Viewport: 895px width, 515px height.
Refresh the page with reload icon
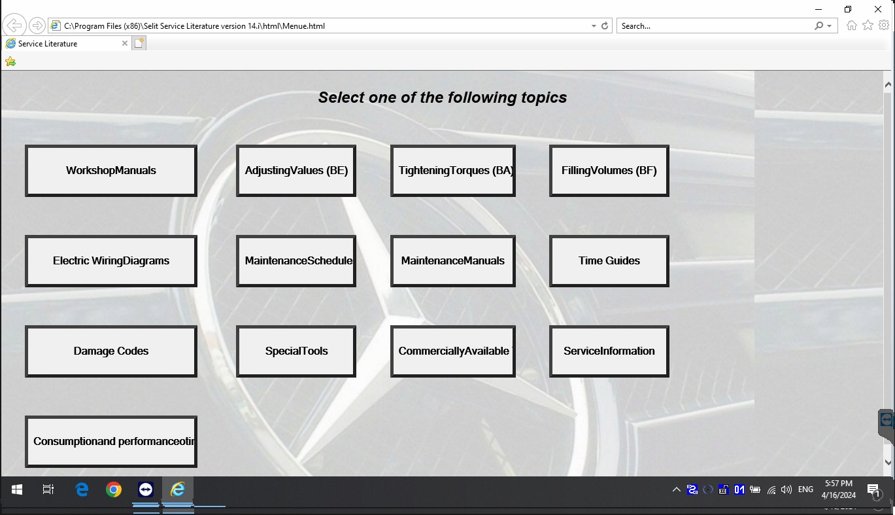click(605, 26)
